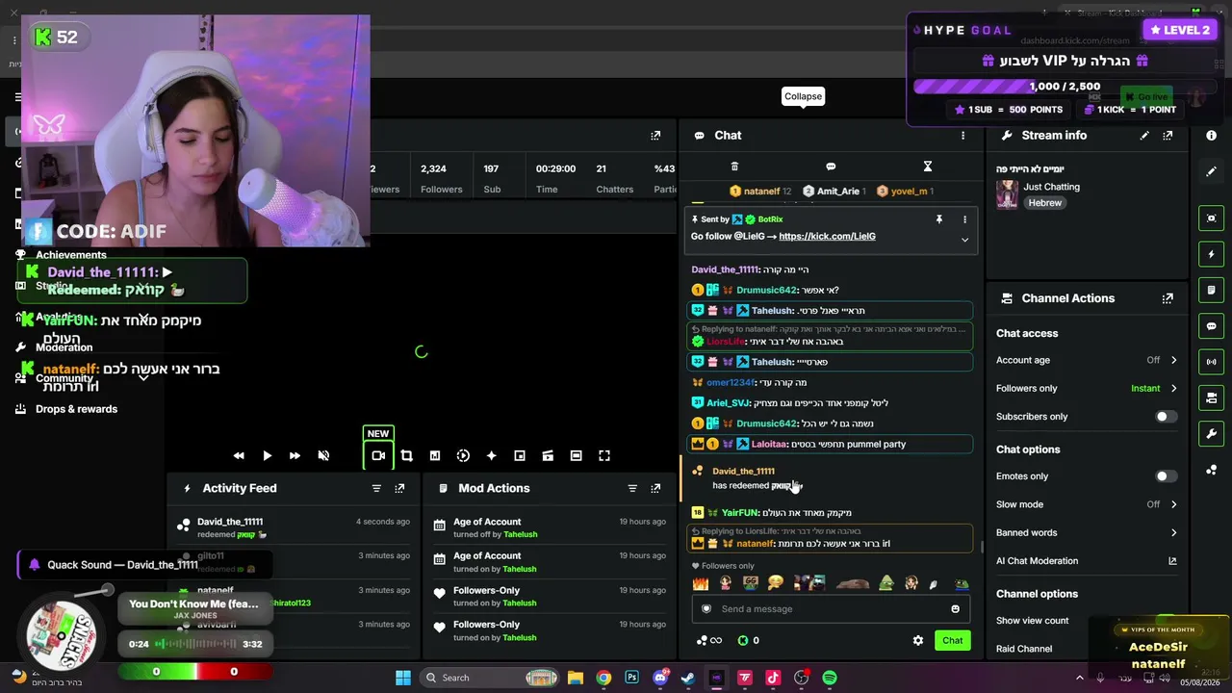This screenshot has width=1232, height=693.
Task: Filter the Mod Actions list
Action: point(632,488)
